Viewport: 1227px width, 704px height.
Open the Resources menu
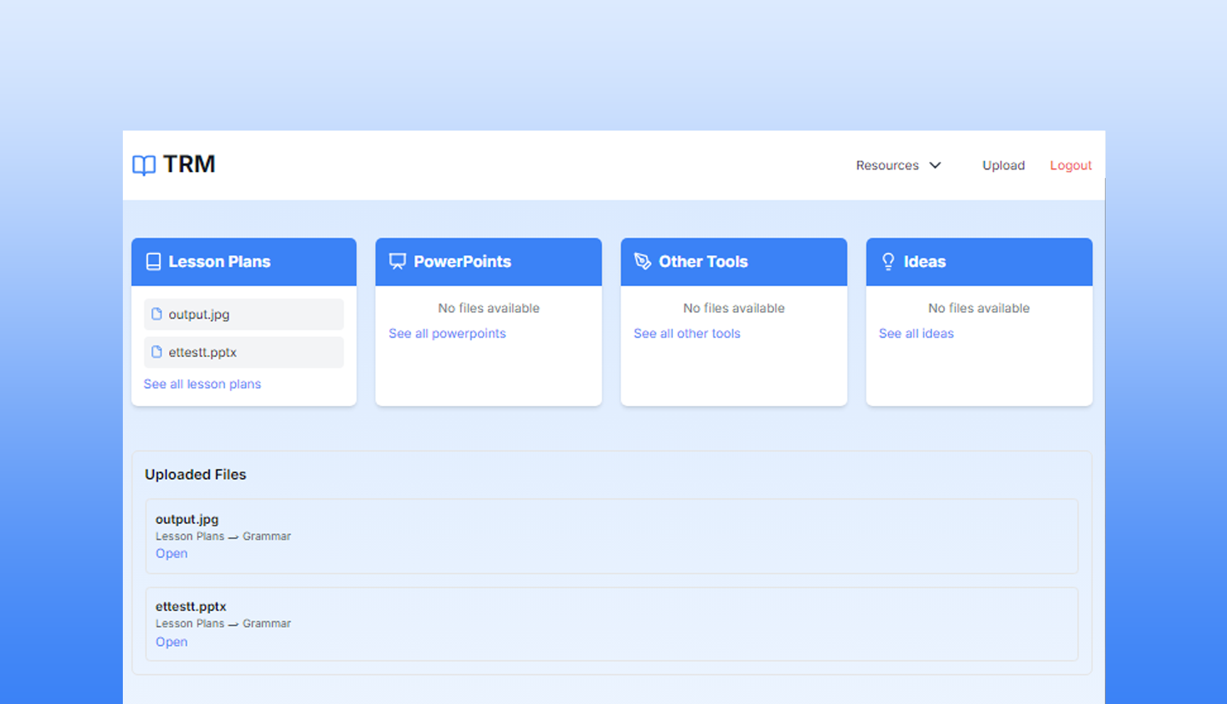[888, 165]
